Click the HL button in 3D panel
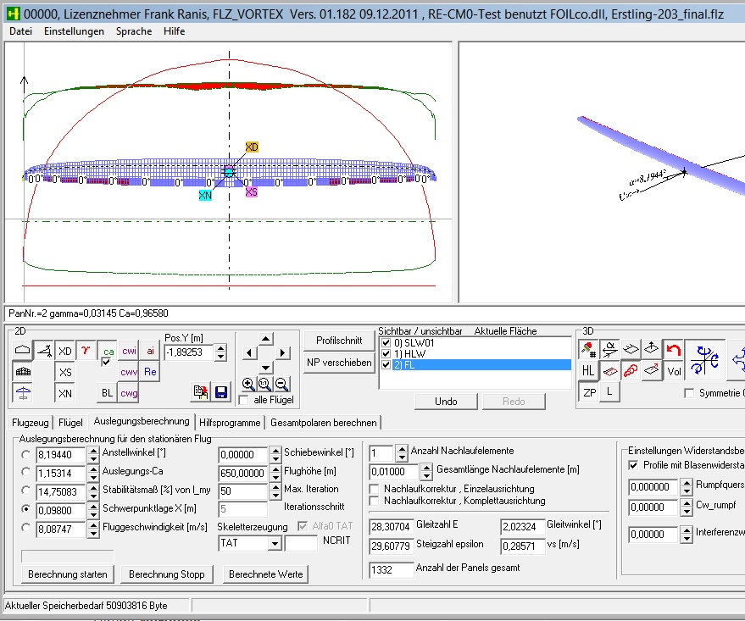The image size is (745, 621). [x=588, y=370]
